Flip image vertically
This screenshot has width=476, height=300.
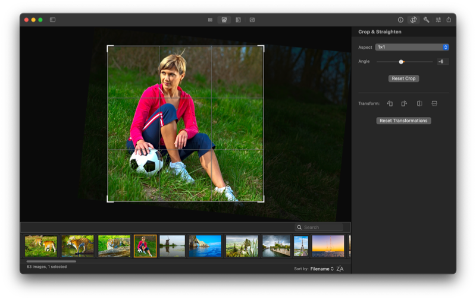434,103
